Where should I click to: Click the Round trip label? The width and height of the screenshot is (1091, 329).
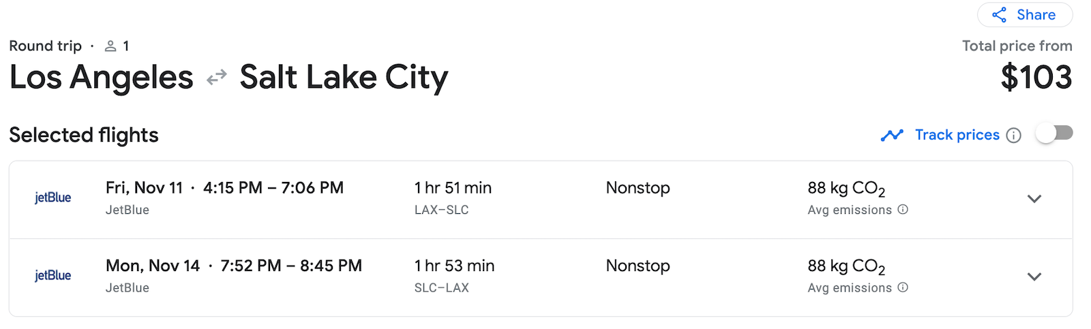coord(45,46)
